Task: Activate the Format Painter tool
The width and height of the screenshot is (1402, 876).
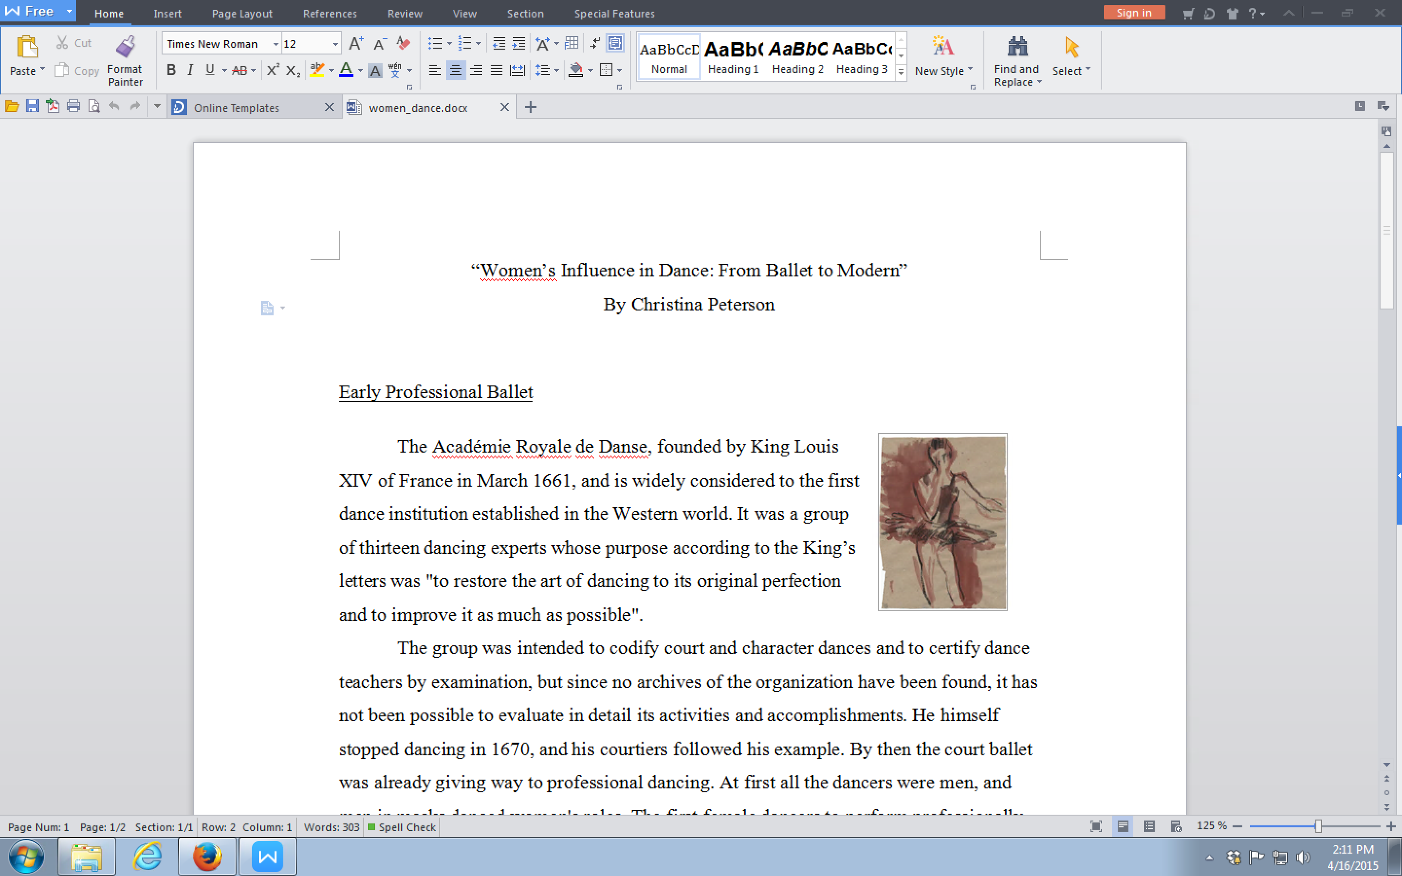Action: point(125,47)
